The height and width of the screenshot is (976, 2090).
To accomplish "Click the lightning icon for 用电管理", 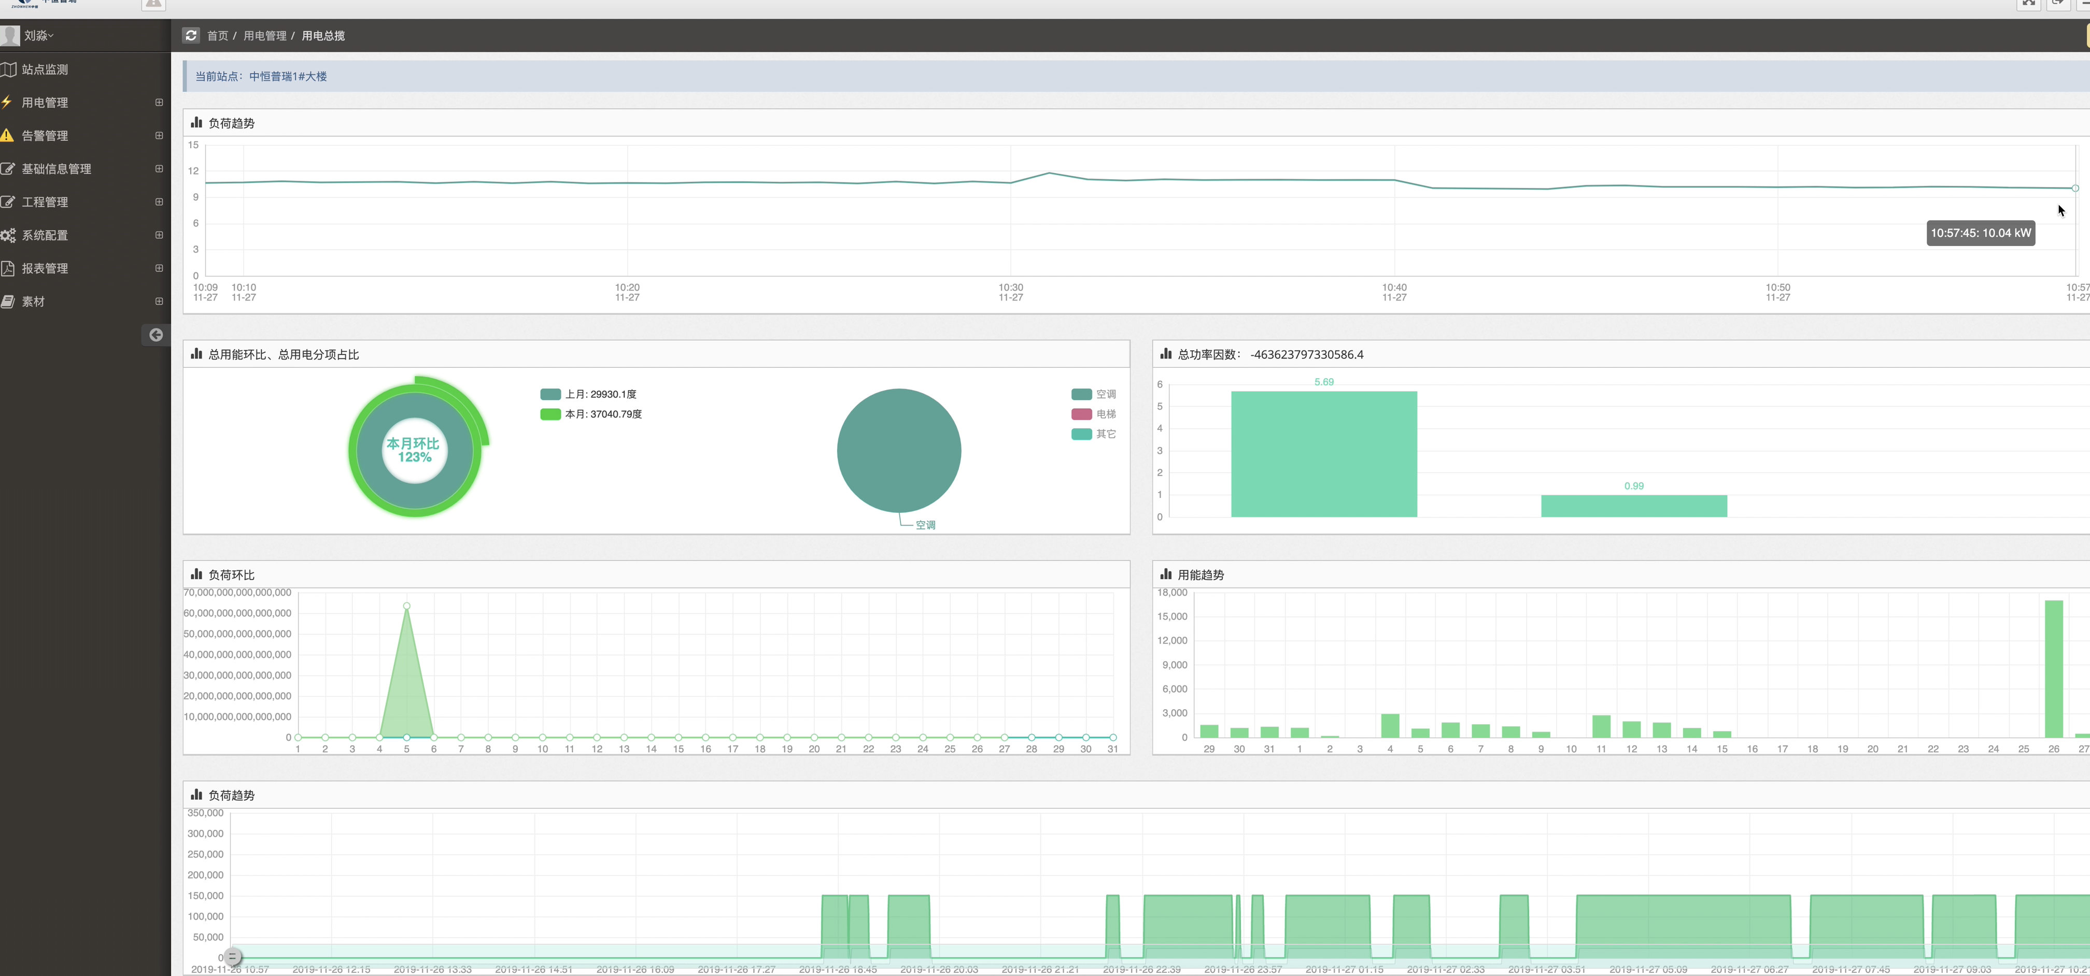I will (7, 102).
